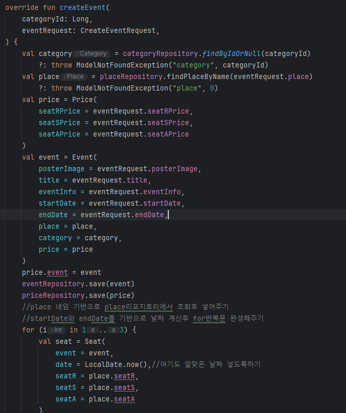Click the Price( constructor call
Image resolution: width=346 pixels, height=413 pixels.
click(85, 99)
